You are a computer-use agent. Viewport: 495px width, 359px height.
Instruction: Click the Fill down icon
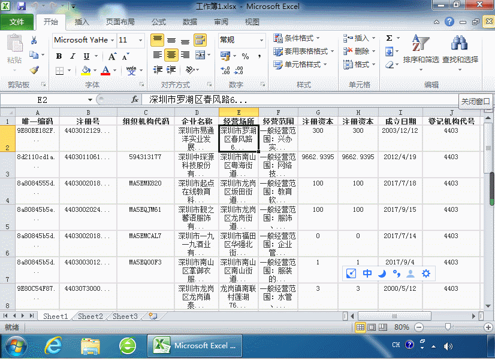point(390,51)
